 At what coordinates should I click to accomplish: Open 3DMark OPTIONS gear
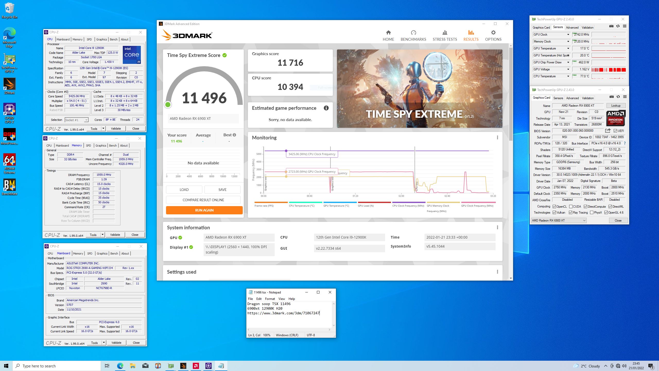(x=493, y=36)
